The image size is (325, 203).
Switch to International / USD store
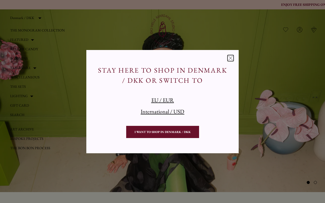pos(162,112)
